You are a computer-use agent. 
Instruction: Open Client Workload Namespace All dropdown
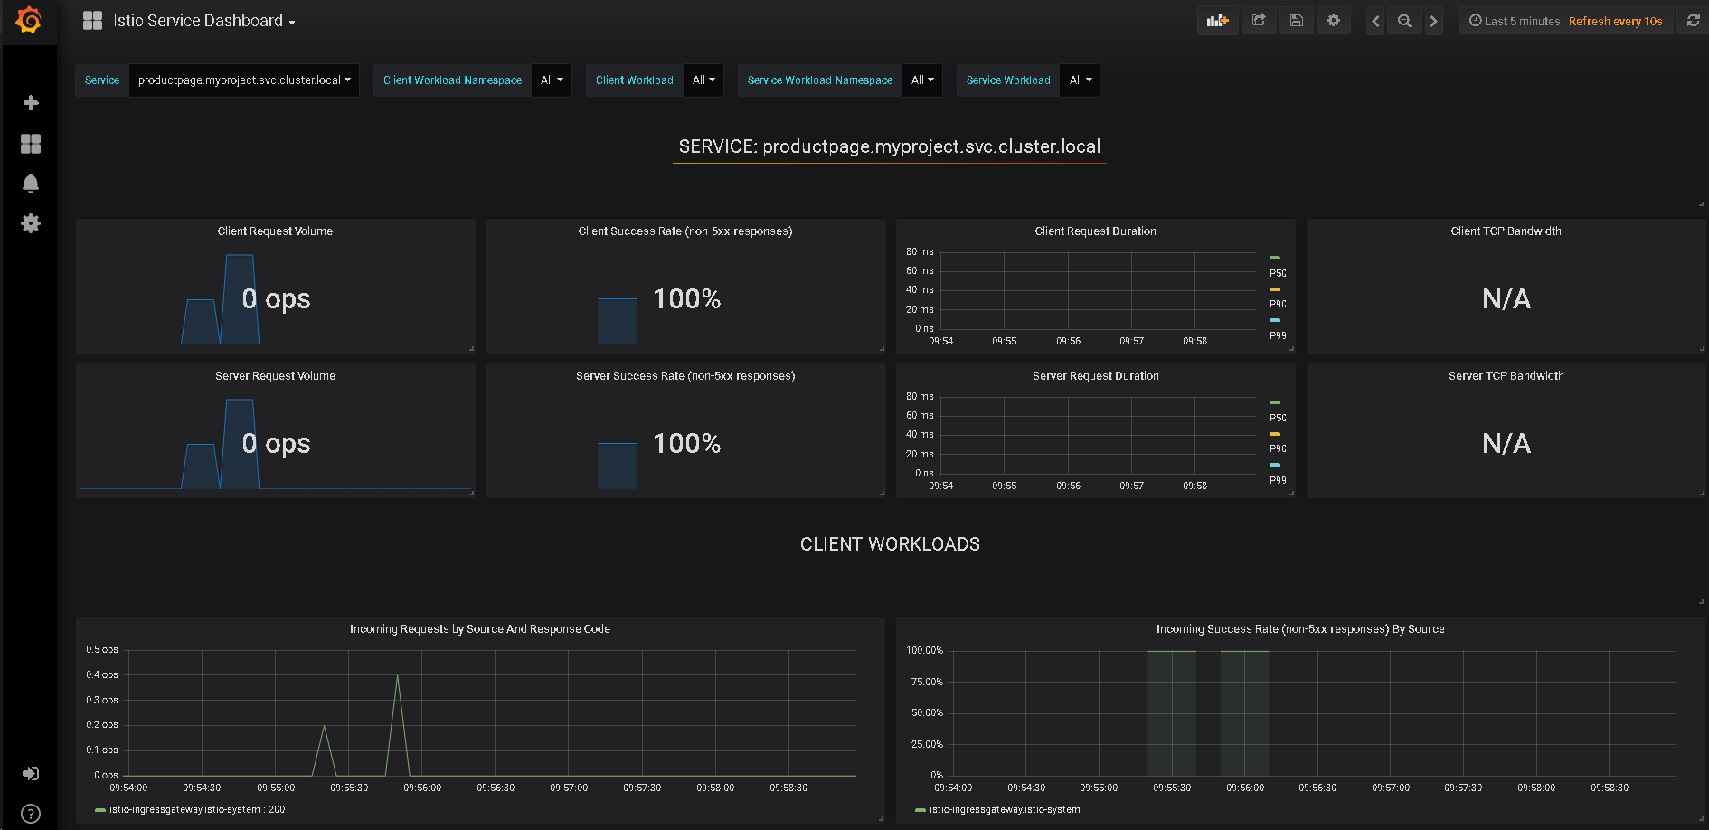pyautogui.click(x=552, y=80)
